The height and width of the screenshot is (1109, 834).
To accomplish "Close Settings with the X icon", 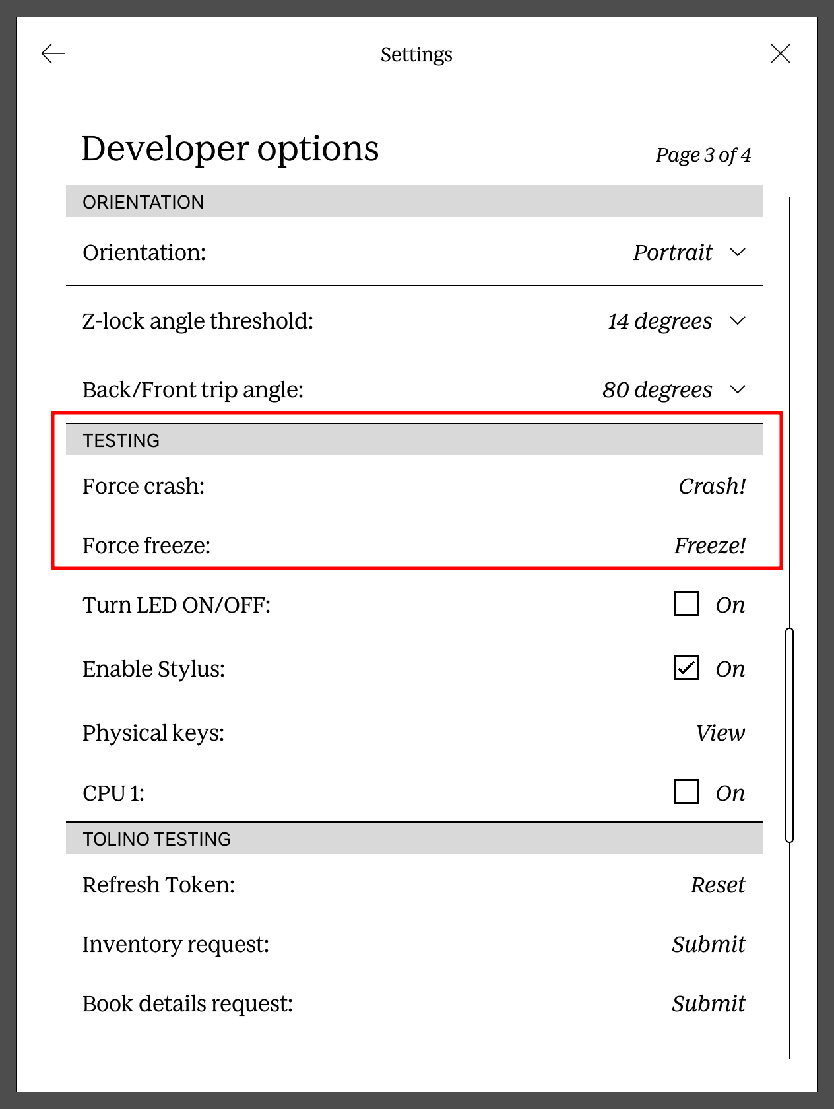I will (x=780, y=53).
